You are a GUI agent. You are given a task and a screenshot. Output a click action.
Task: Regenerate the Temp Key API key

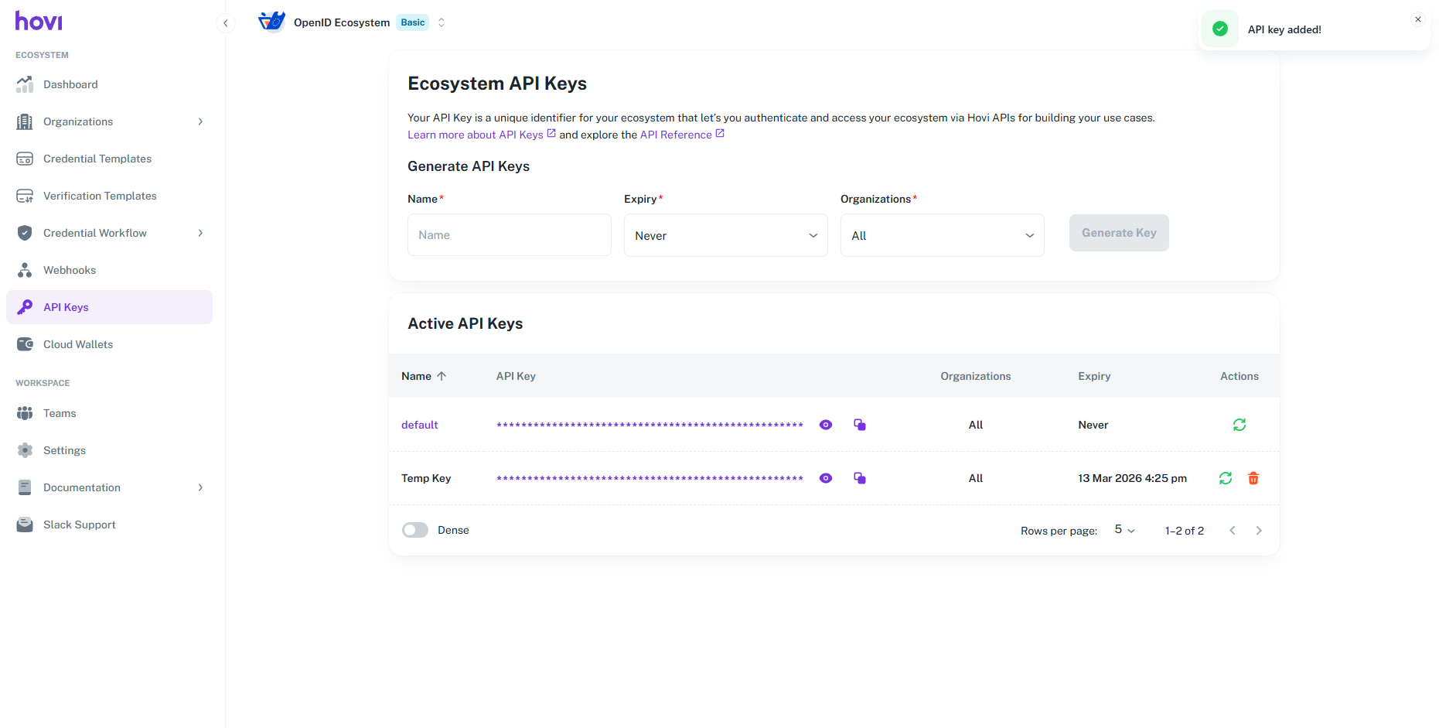coord(1225,478)
